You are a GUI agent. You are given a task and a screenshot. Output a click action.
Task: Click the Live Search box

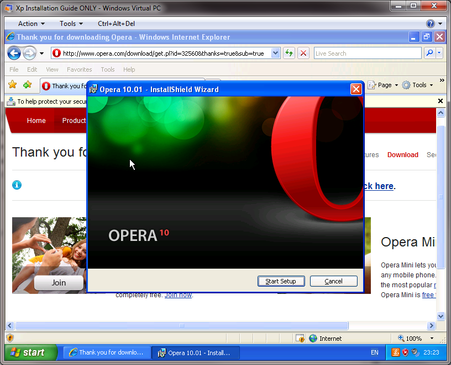tap(368, 53)
